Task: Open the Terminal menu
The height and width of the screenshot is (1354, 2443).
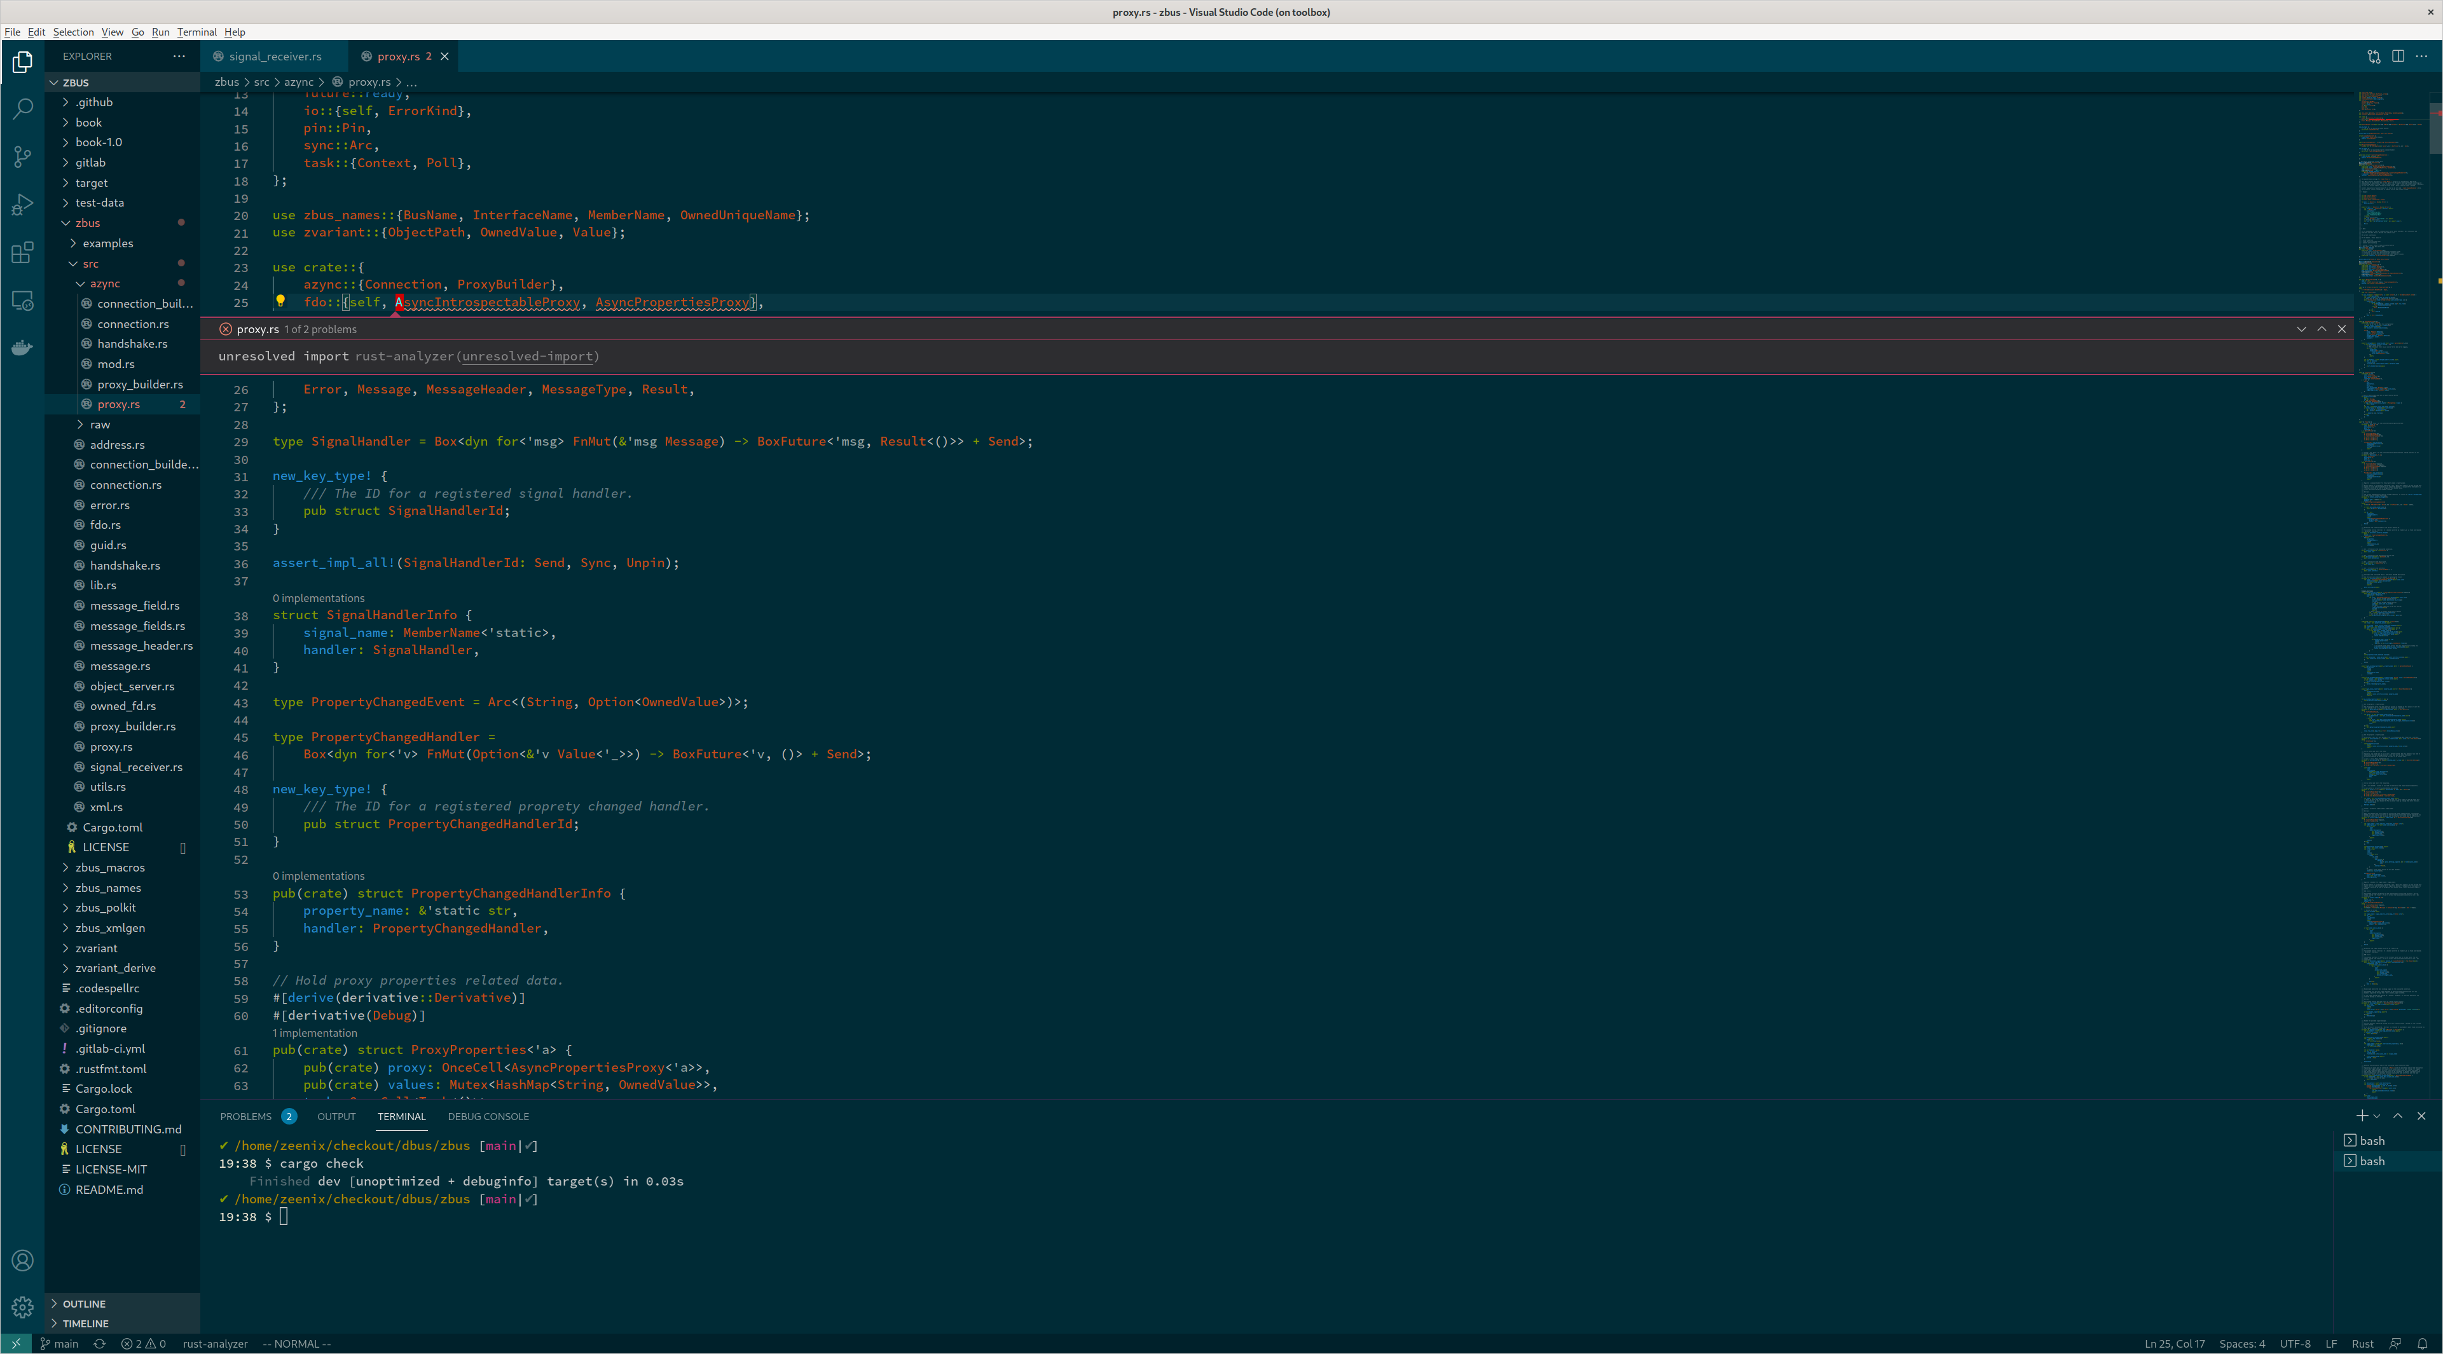Action: [197, 31]
